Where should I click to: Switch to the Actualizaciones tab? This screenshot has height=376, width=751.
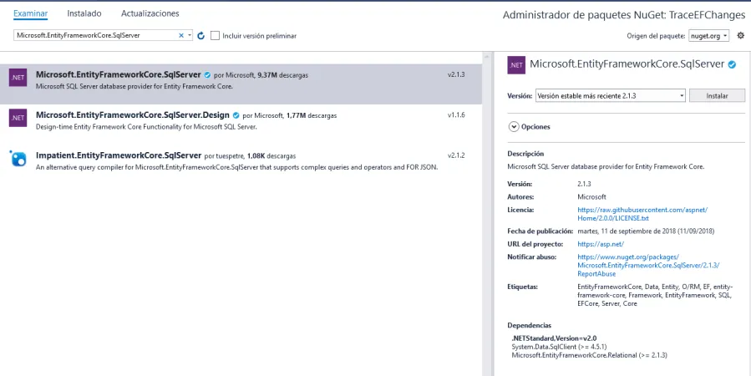[x=150, y=13]
